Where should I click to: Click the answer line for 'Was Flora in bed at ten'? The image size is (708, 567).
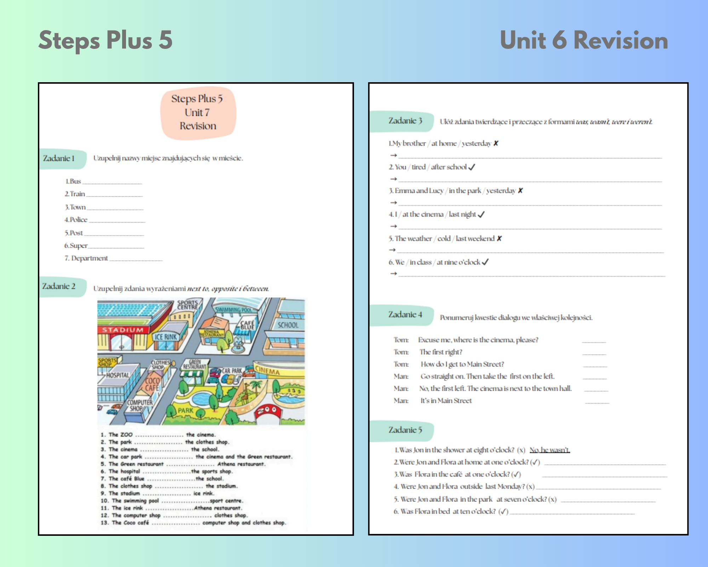click(x=572, y=512)
